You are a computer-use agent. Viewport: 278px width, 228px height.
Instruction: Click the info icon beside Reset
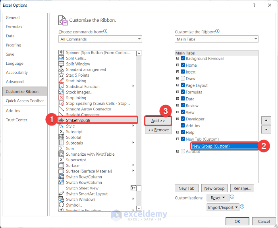tap(232, 197)
